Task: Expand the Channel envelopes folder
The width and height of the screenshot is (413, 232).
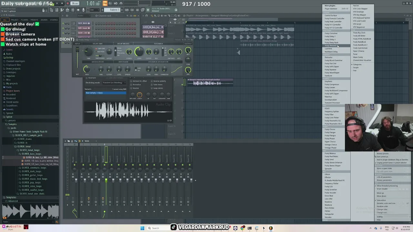Action: [15, 61]
